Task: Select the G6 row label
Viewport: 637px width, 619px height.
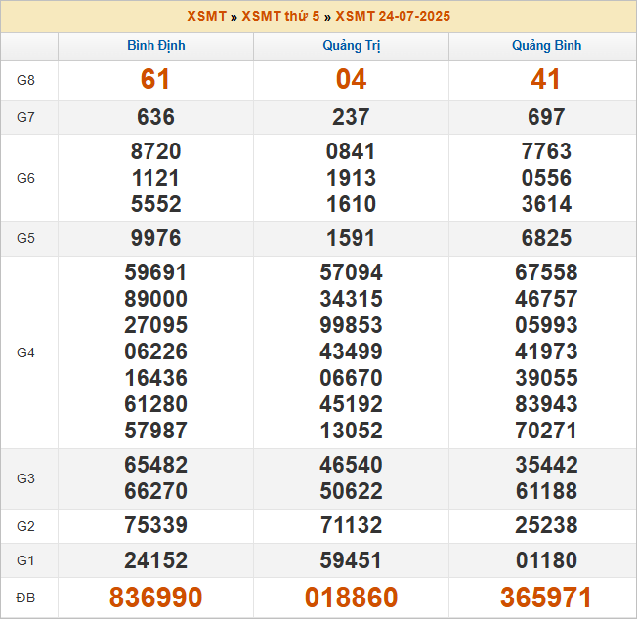Action: [25, 178]
